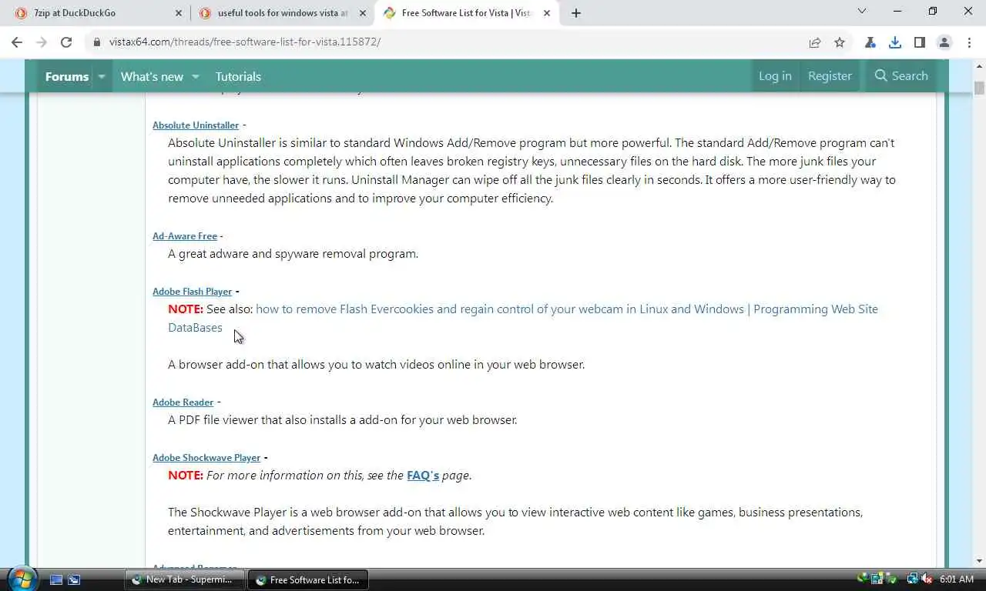Image resolution: width=986 pixels, height=591 pixels.
Task: Click Register on the forum header
Action: coord(830,75)
